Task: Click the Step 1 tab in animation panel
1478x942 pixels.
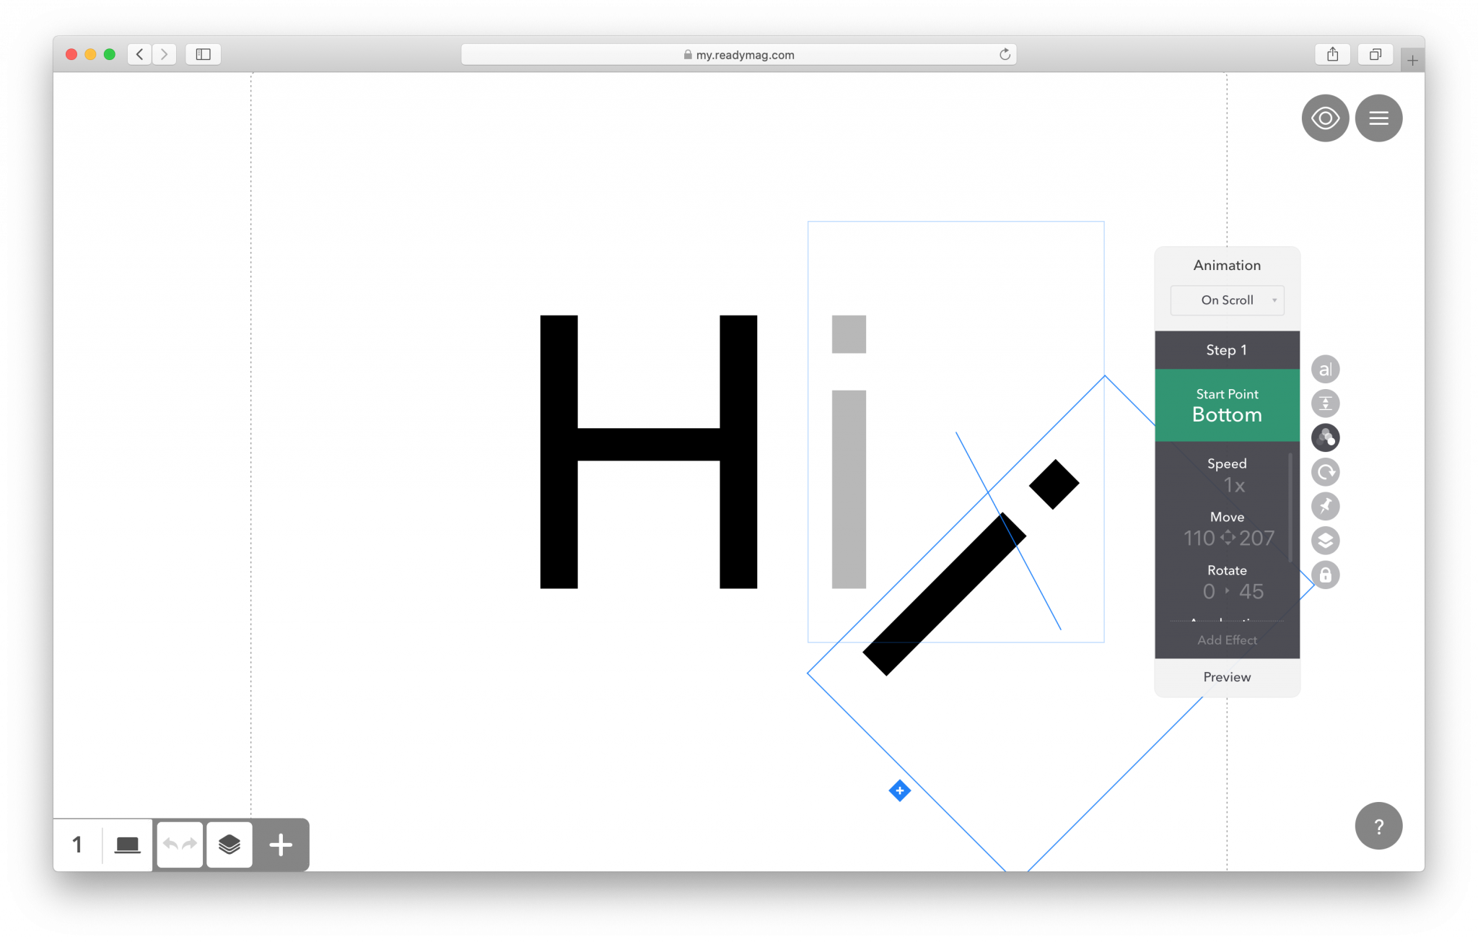Action: point(1226,349)
